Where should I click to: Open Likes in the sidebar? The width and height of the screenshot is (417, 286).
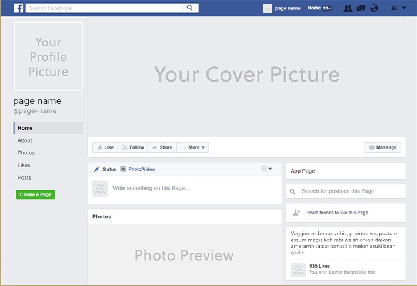coord(24,165)
